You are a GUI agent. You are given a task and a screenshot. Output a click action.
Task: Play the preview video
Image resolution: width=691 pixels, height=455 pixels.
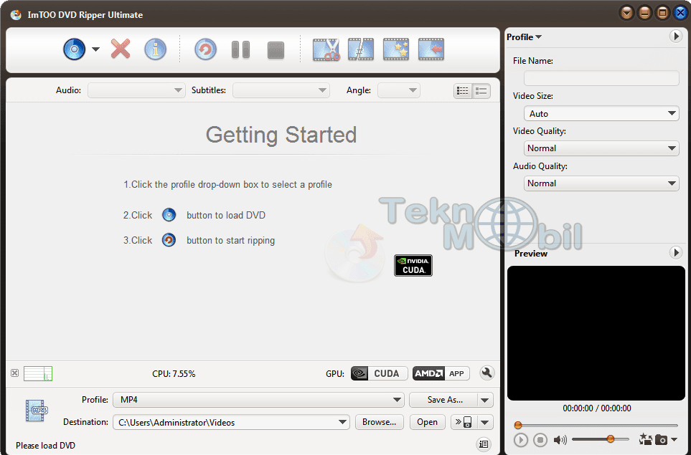pyautogui.click(x=520, y=440)
